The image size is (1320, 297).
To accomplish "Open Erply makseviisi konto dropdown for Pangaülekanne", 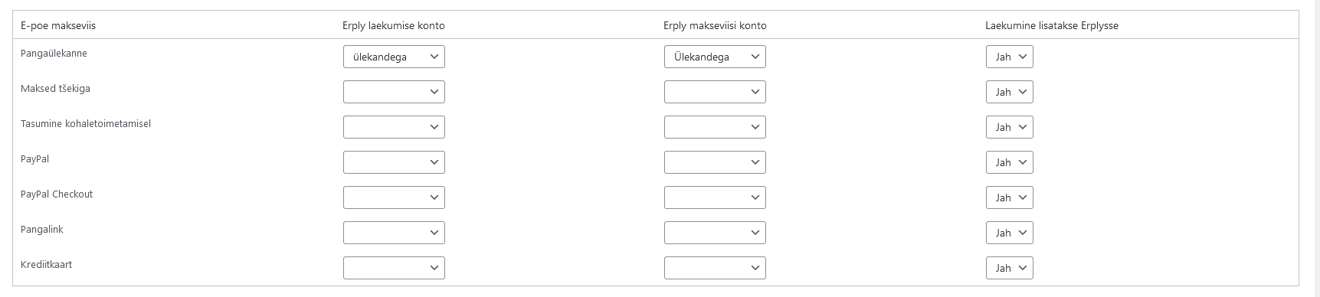I will point(715,57).
